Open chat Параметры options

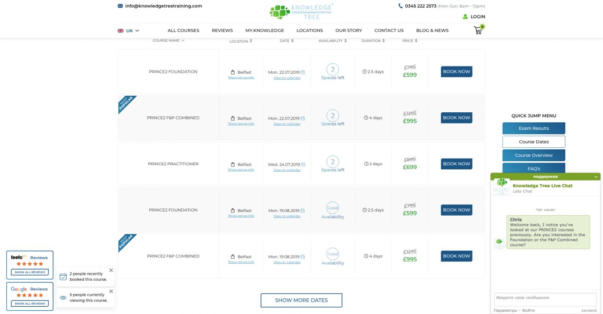[x=505, y=310]
